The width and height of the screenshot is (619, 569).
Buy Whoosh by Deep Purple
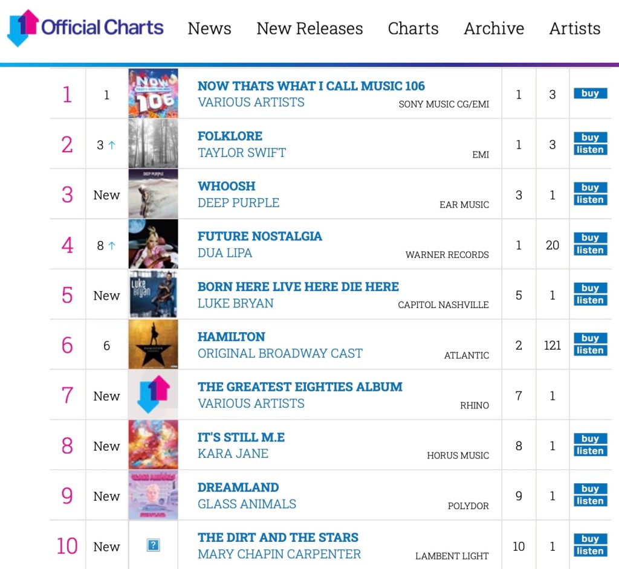click(590, 188)
